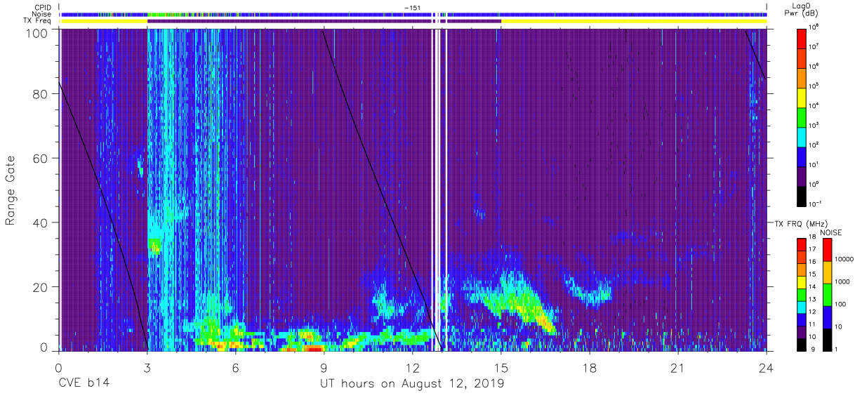This screenshot has height=398, width=862.
Task: Click the 'CPID' row label
Action: 44,6
